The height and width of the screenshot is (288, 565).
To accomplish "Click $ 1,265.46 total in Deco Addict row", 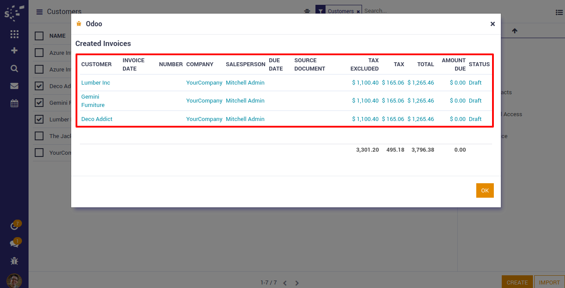I will (420, 119).
